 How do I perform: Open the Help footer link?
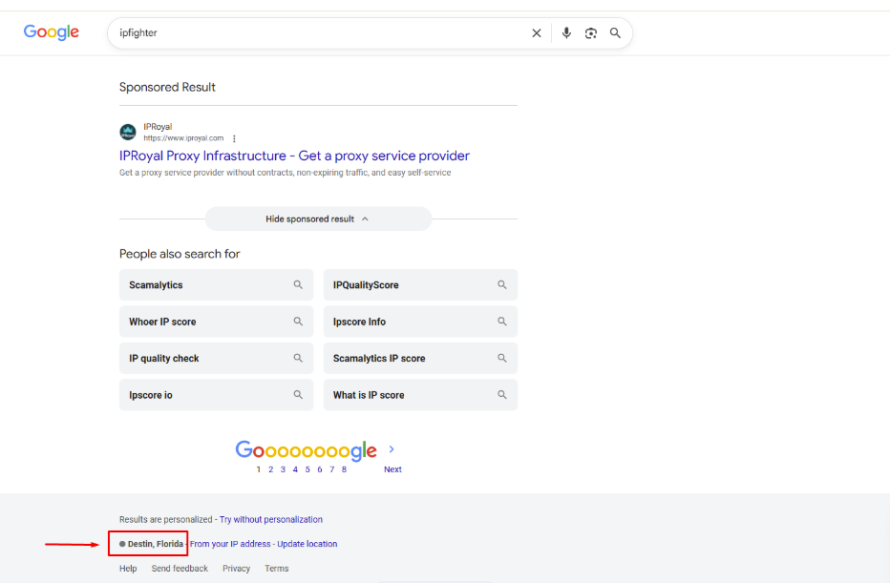(x=128, y=569)
